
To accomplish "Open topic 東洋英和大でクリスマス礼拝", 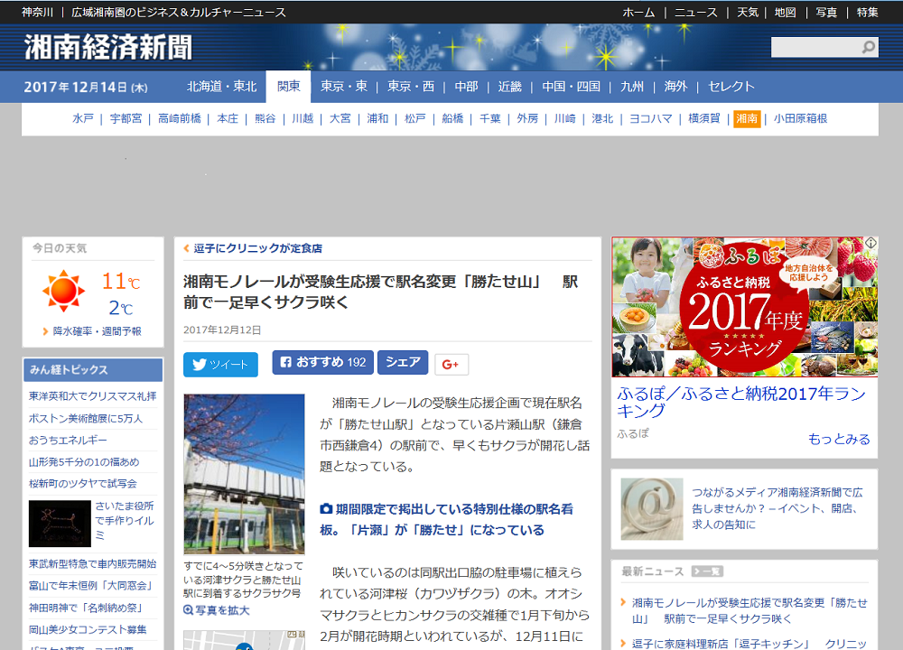I will [93, 396].
